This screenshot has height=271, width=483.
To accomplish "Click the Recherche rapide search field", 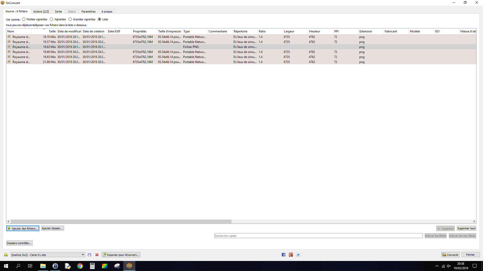I will click(x=318, y=236).
